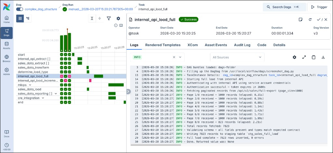Click the Trigger button
Image resolution: width=333 pixels, height=153 pixels.
click(x=319, y=7)
